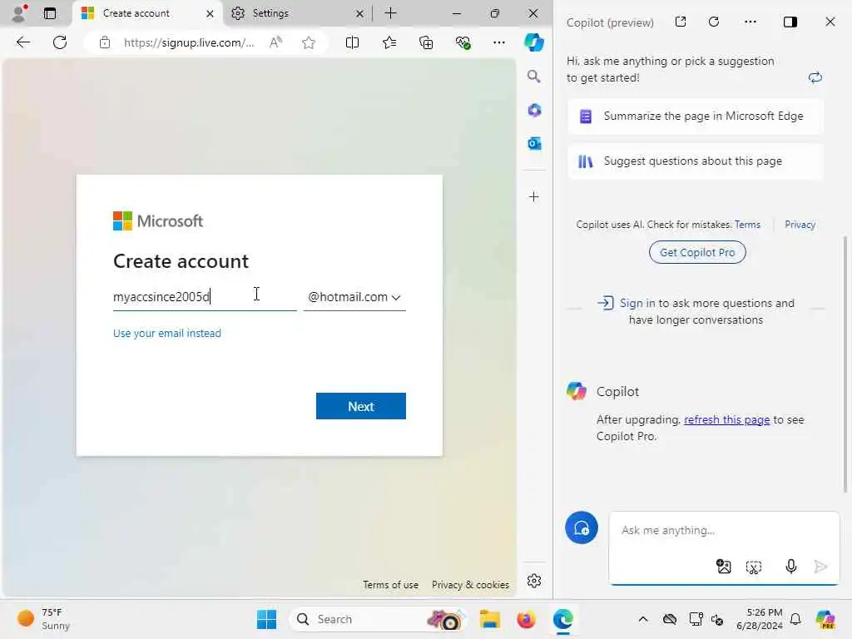This screenshot has height=639, width=852.
Task: Open the tab actions menu icon
Action: tap(50, 13)
